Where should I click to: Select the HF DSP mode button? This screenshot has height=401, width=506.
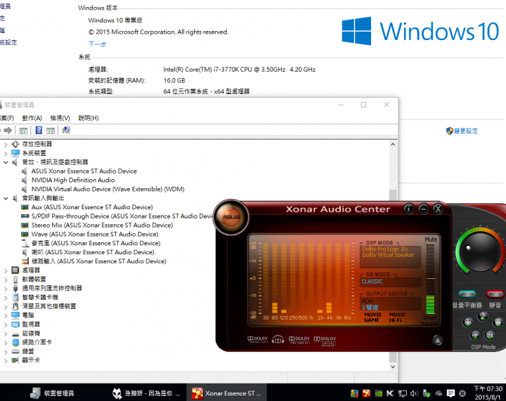[475, 336]
